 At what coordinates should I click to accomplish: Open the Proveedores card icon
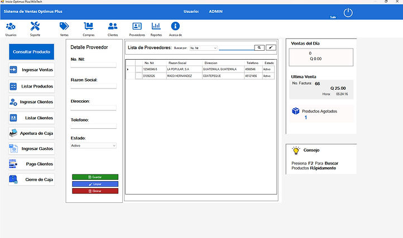pyautogui.click(x=137, y=26)
